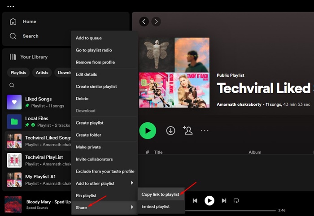Choose Pin playlist option
Viewport: 314px width, 216px height.
point(105,195)
